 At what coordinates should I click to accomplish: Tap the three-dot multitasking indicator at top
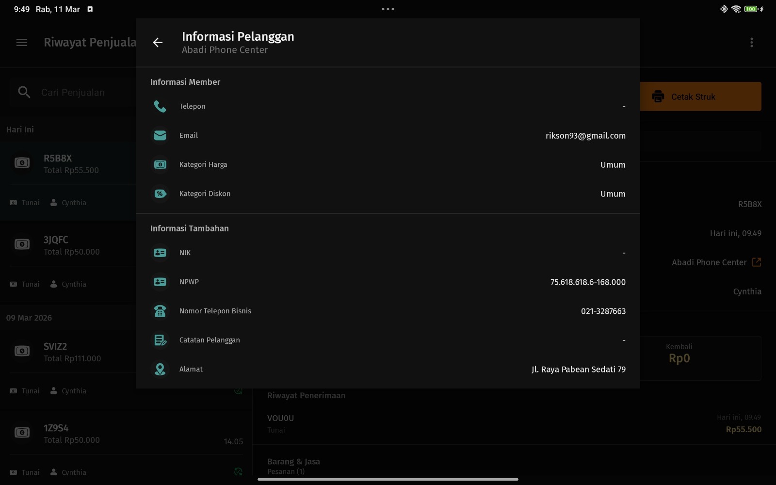coord(388,9)
